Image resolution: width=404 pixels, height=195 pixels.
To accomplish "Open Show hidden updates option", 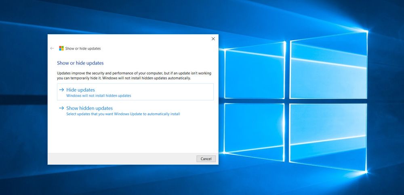I will pyautogui.click(x=135, y=111).
